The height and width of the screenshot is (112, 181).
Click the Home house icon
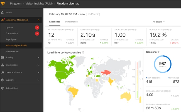[x=3, y=12]
